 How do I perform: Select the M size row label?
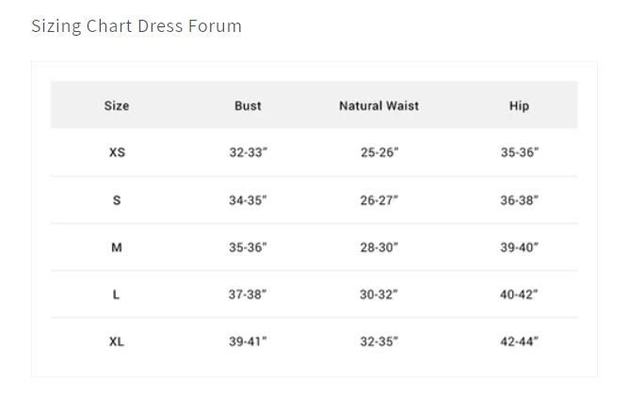[117, 247]
